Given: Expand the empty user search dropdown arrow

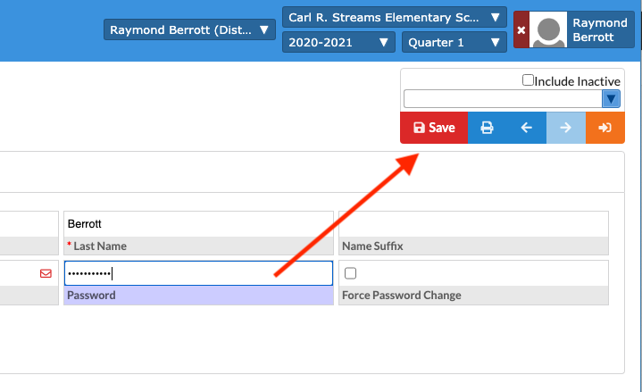Looking at the screenshot, I should pos(612,99).
